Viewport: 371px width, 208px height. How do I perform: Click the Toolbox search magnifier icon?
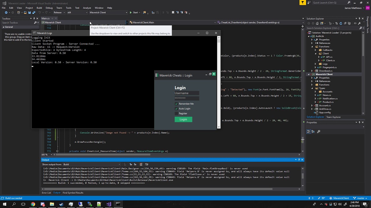click(x=35, y=23)
